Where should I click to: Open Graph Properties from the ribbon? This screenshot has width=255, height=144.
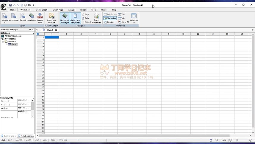(96, 18)
